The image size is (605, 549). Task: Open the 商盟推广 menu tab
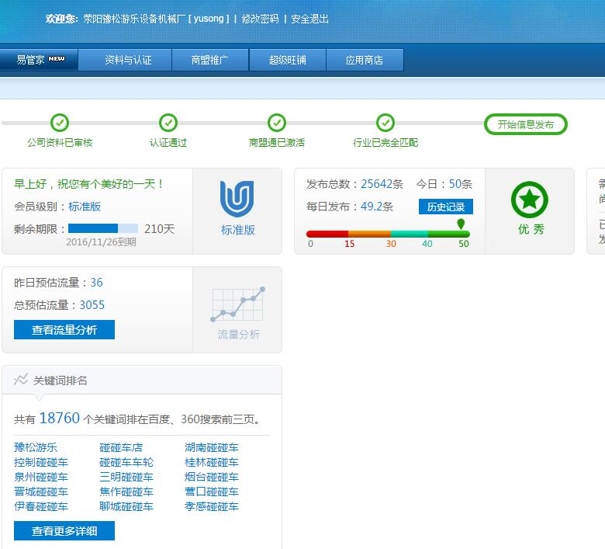point(209,60)
